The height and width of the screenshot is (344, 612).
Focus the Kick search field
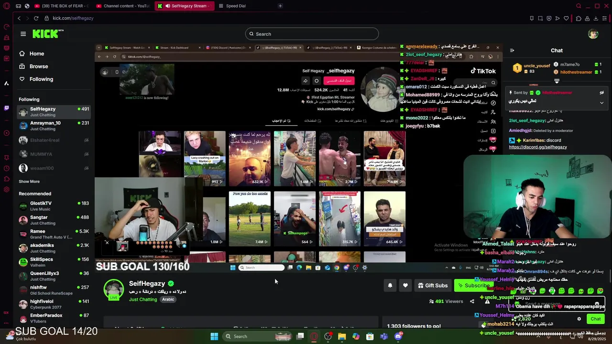pos(312,34)
